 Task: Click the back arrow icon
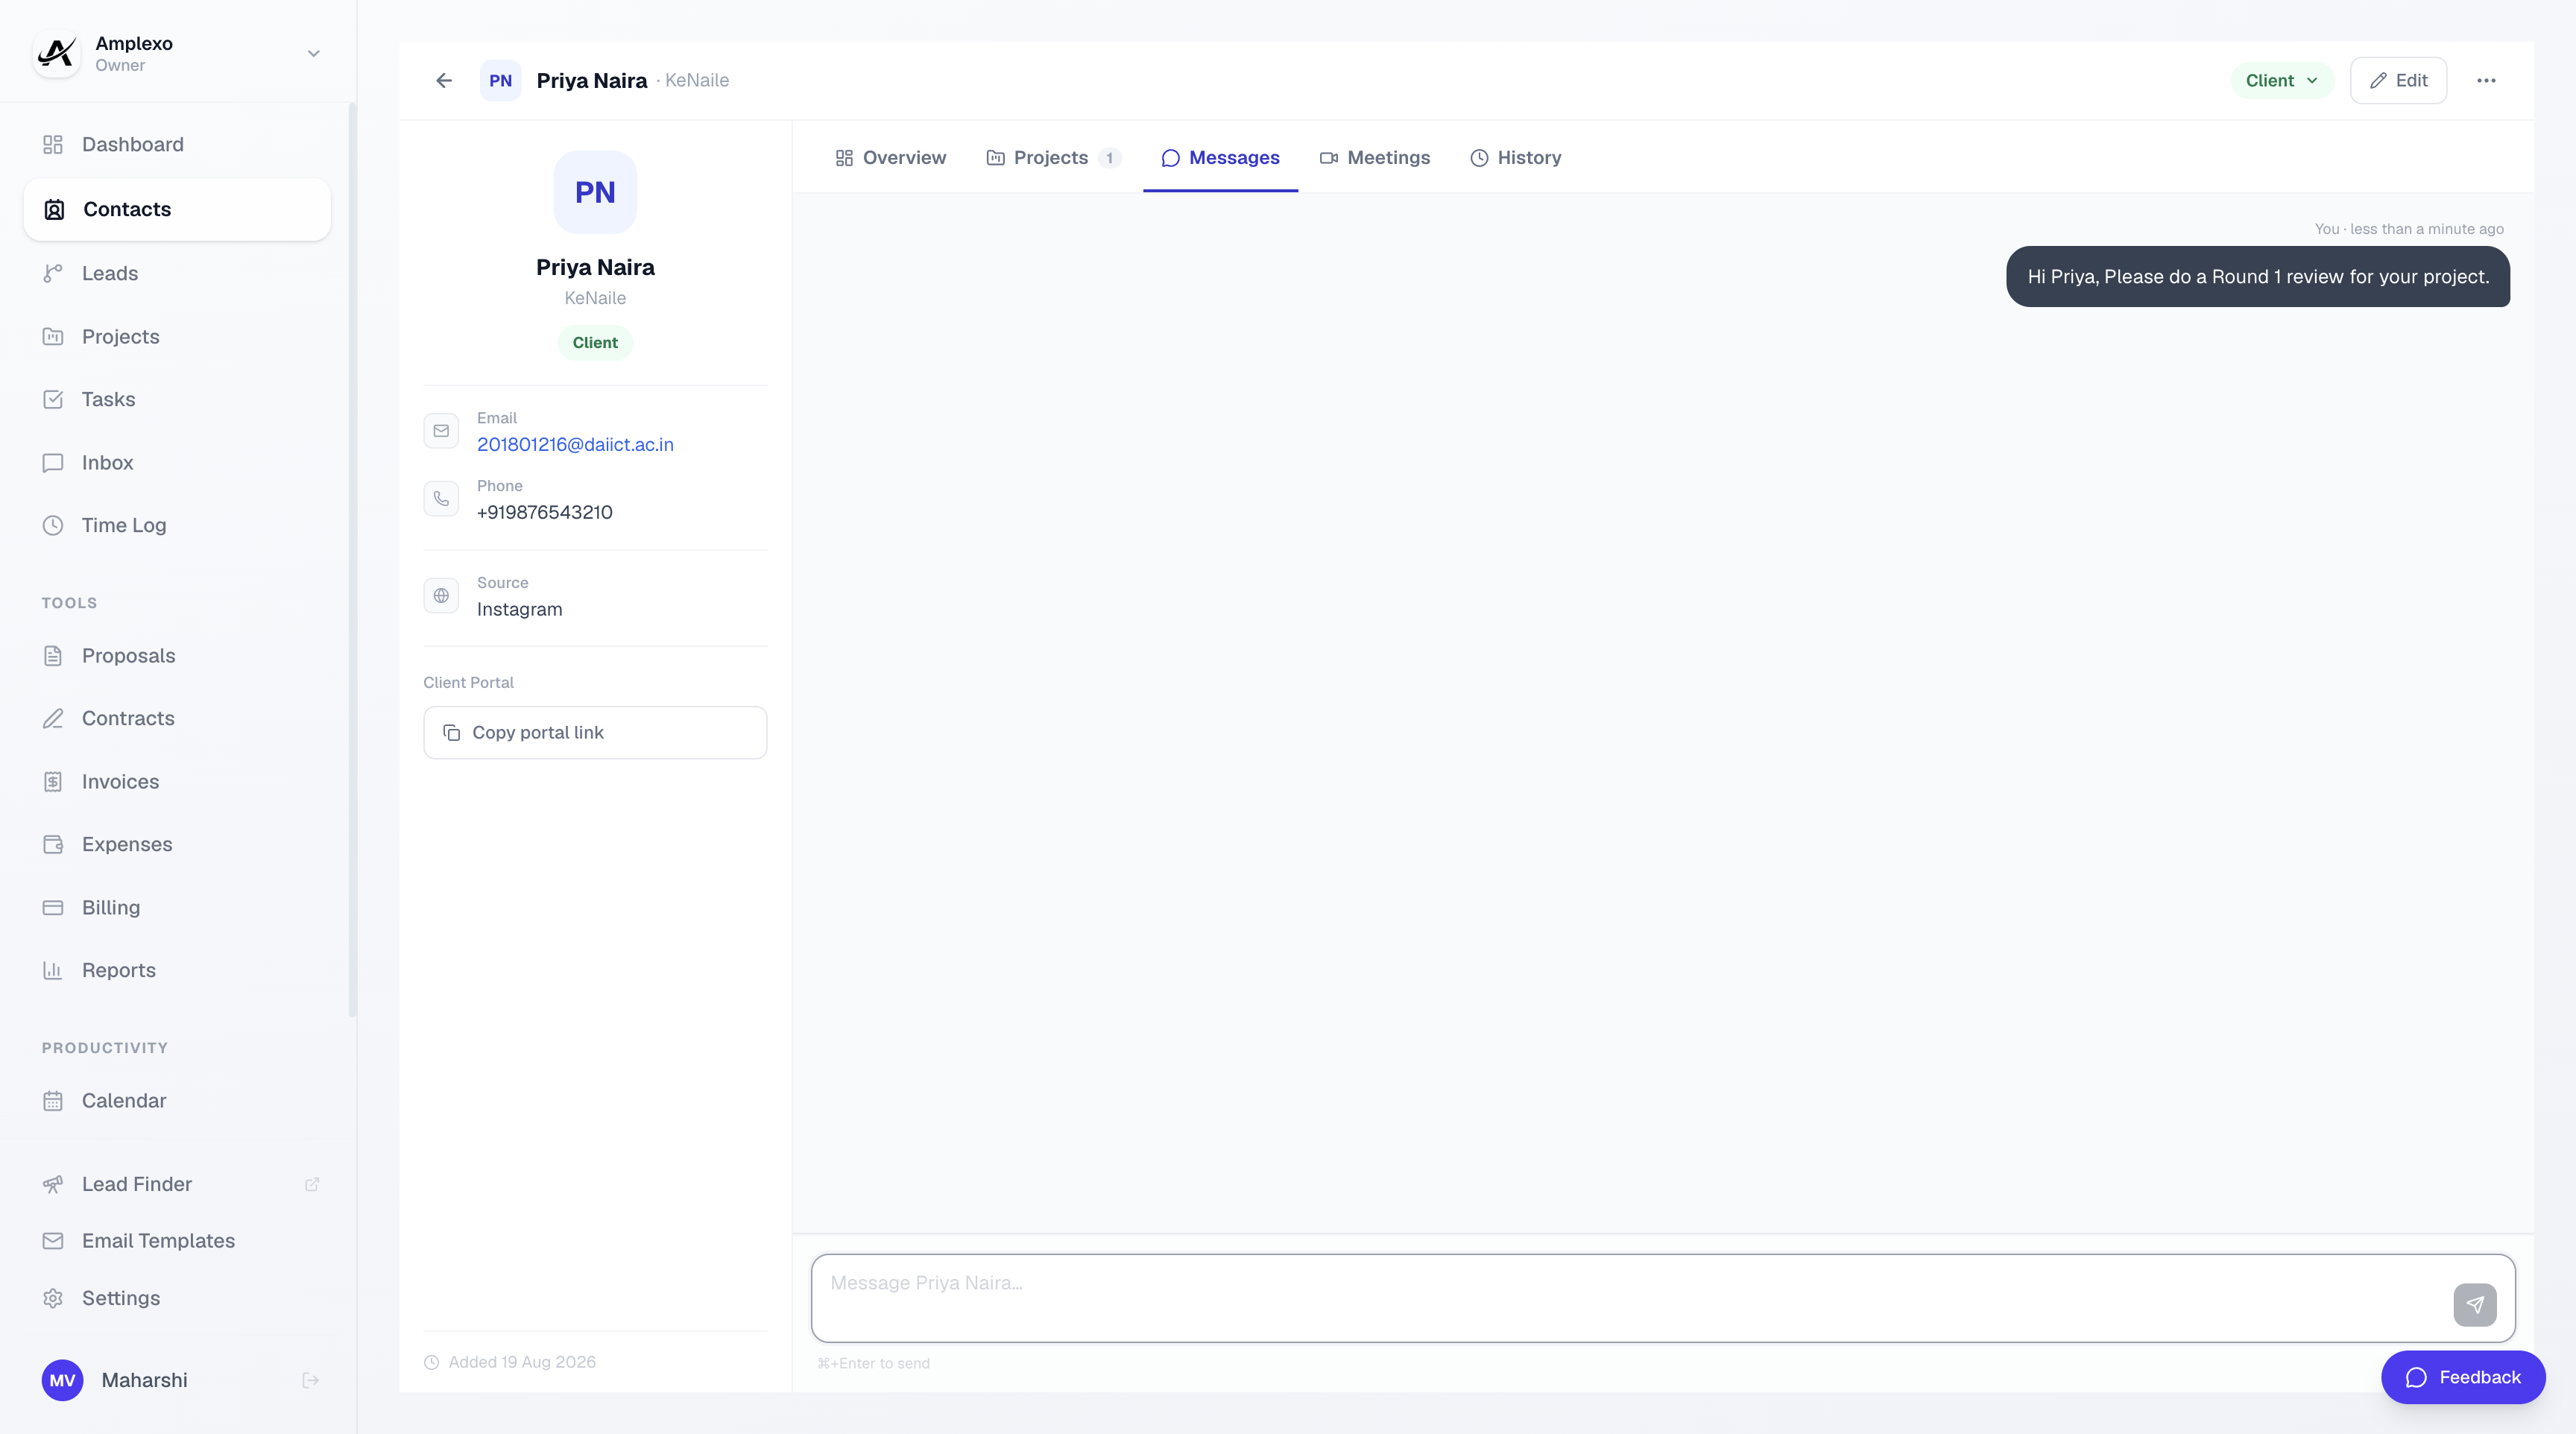(x=444, y=80)
